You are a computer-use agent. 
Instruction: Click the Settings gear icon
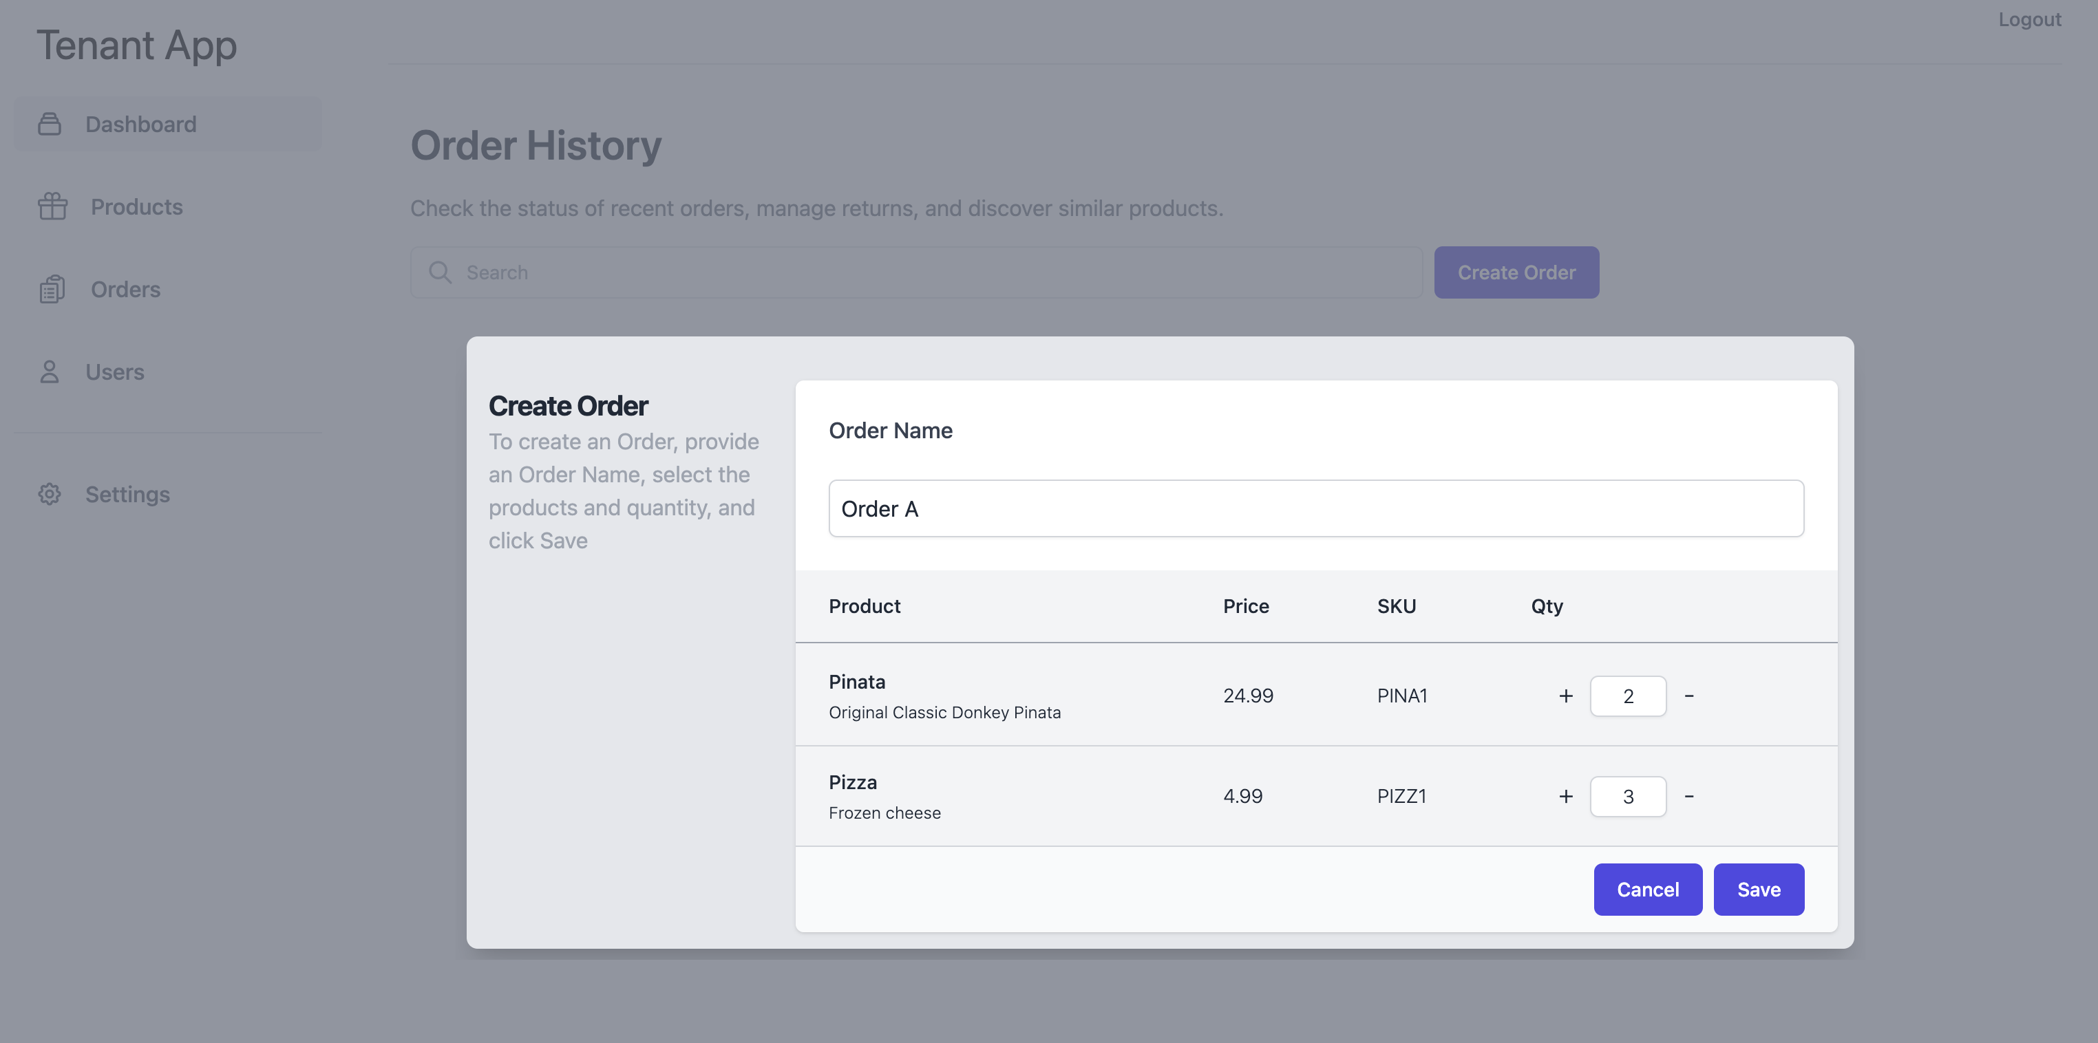pos(50,494)
